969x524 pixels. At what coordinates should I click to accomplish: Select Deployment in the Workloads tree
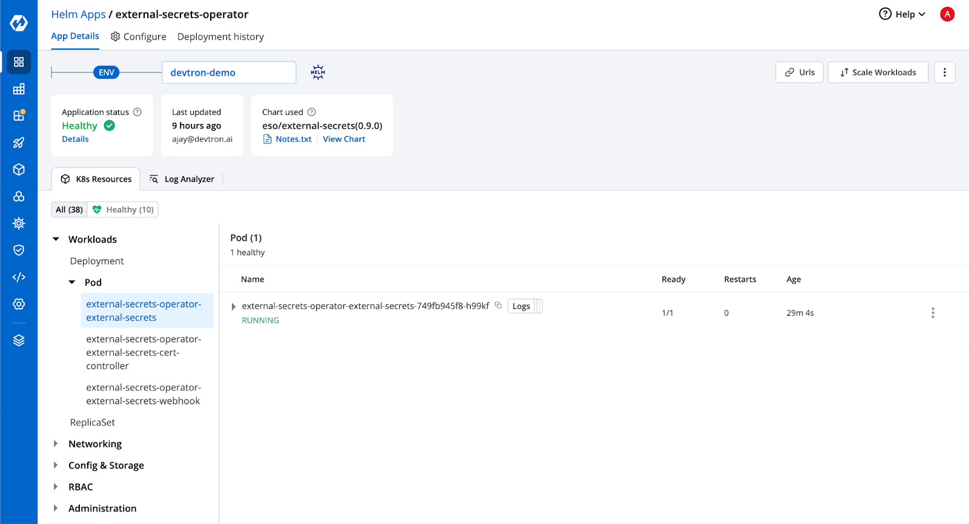(x=97, y=261)
